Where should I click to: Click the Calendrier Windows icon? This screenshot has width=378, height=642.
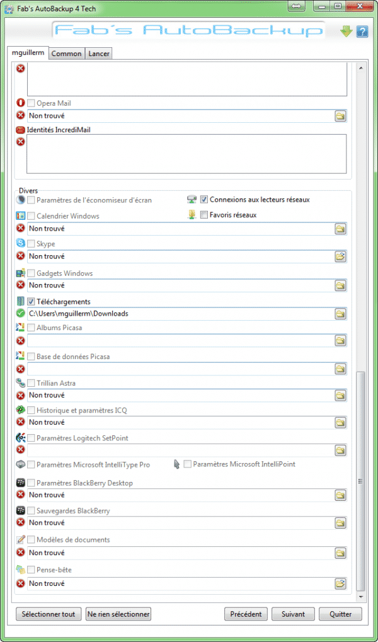(x=21, y=215)
